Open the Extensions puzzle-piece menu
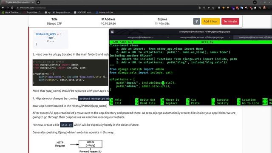 click(x=255, y=8)
